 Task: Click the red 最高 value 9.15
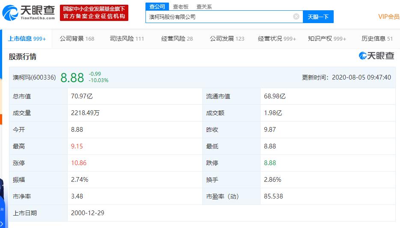[77, 146]
